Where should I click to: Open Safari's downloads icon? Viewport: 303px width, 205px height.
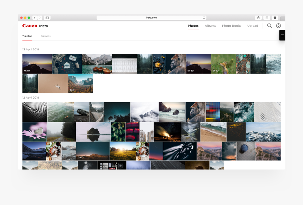point(275,17)
